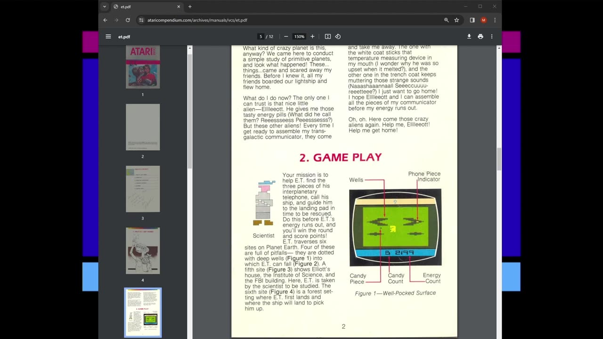
Task: Open the tab search dropdown arrow
Action: click(x=105, y=7)
